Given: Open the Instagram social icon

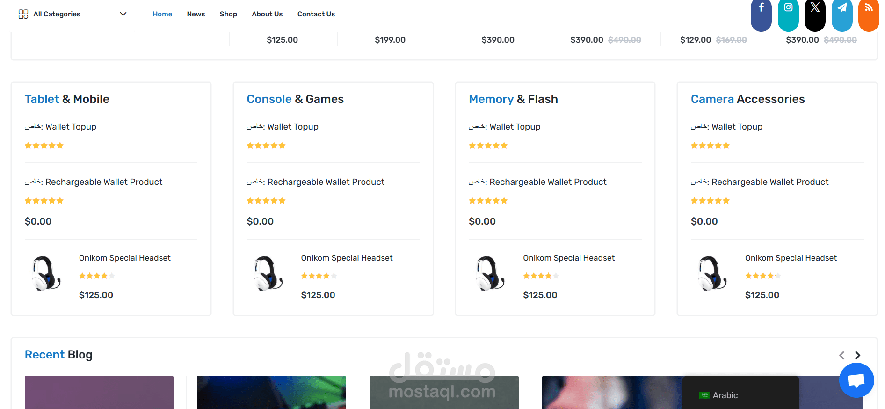Looking at the screenshot, I should [x=788, y=10].
